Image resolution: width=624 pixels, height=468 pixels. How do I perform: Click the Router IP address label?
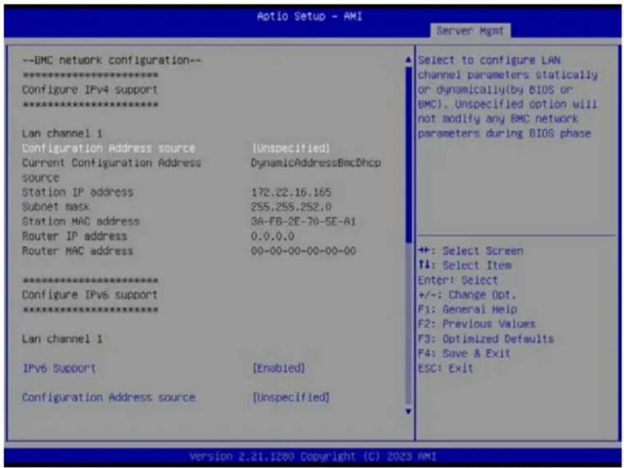(74, 236)
